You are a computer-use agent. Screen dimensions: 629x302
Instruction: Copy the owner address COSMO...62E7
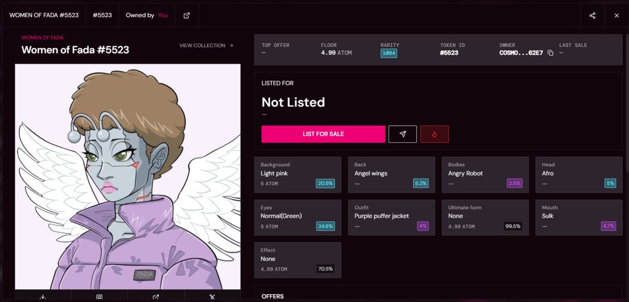click(550, 53)
